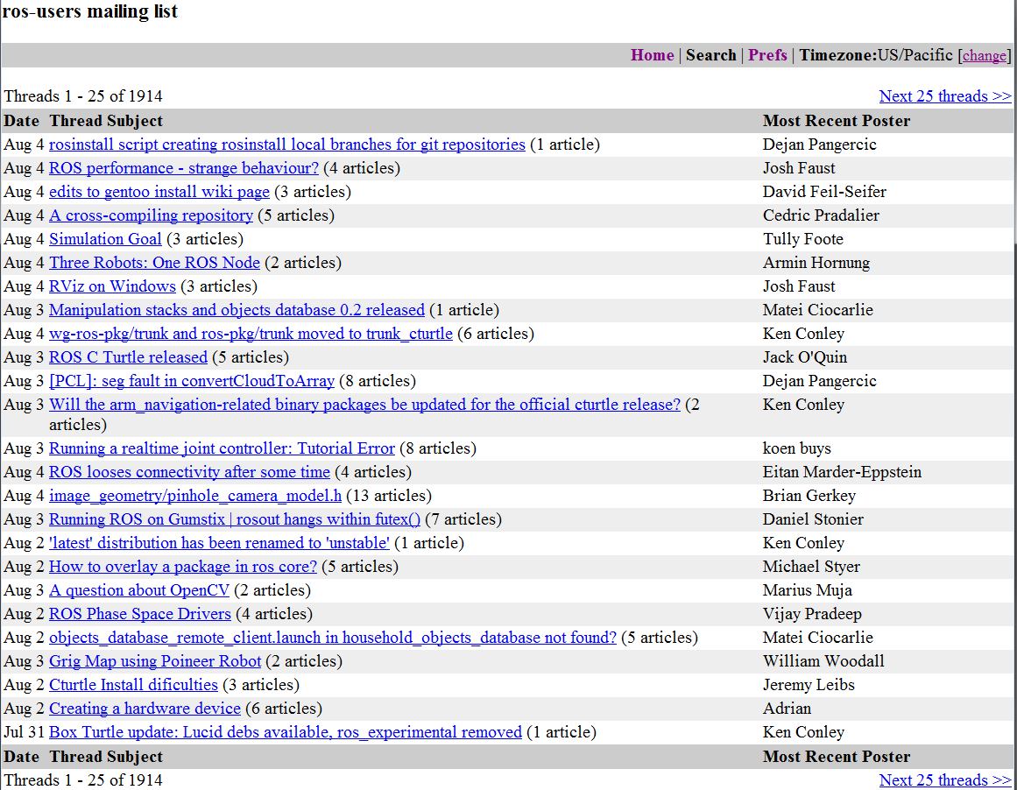Image resolution: width=1017 pixels, height=790 pixels.
Task: Click bottom 'Threads 1 - 25 of 1914' text
Action: [83, 779]
